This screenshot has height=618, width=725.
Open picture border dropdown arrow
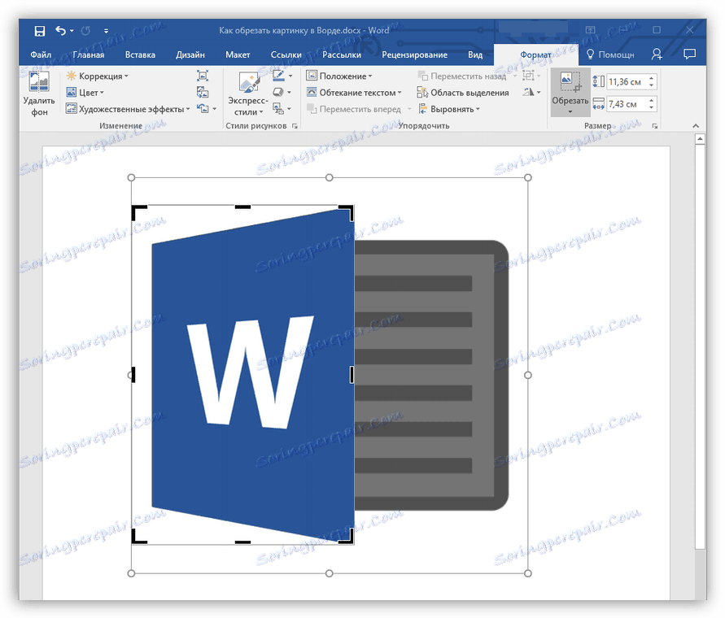click(290, 76)
